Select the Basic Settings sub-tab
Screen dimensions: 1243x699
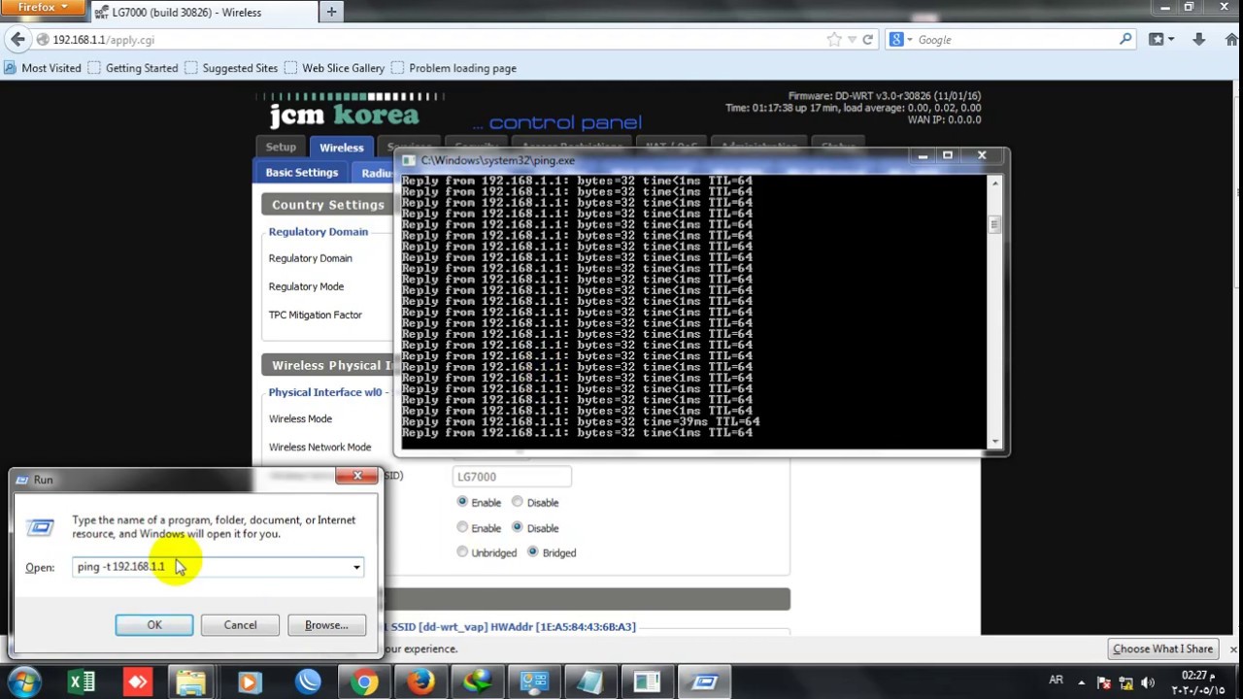302,173
